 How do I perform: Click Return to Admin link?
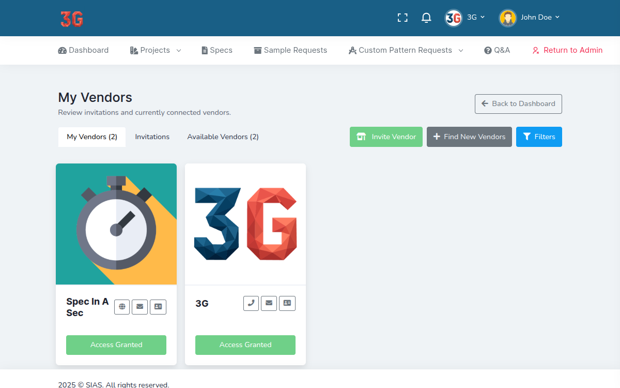567,50
